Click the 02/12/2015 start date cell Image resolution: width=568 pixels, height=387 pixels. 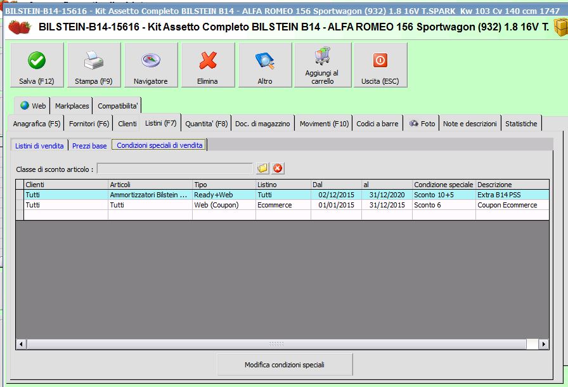pos(336,195)
